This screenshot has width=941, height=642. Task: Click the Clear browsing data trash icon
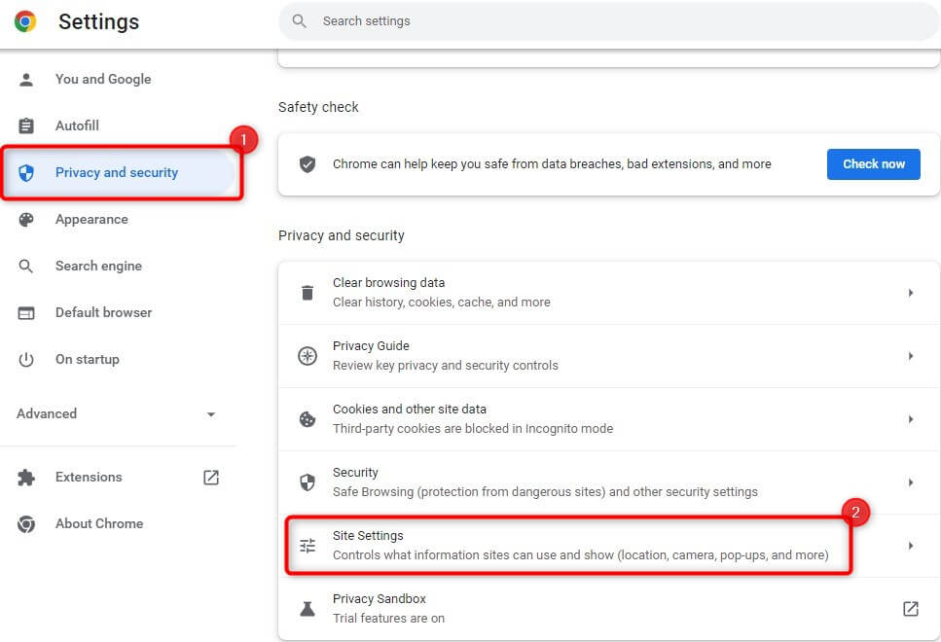point(308,293)
